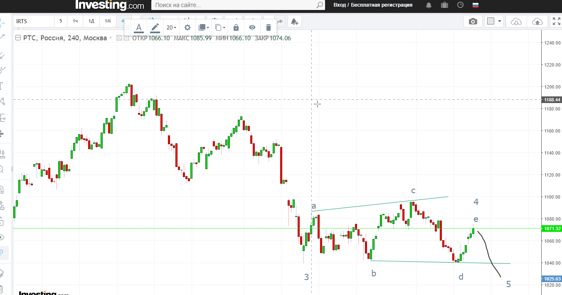Click the text color A button
The width and height of the screenshot is (562, 295).
(x=139, y=27)
